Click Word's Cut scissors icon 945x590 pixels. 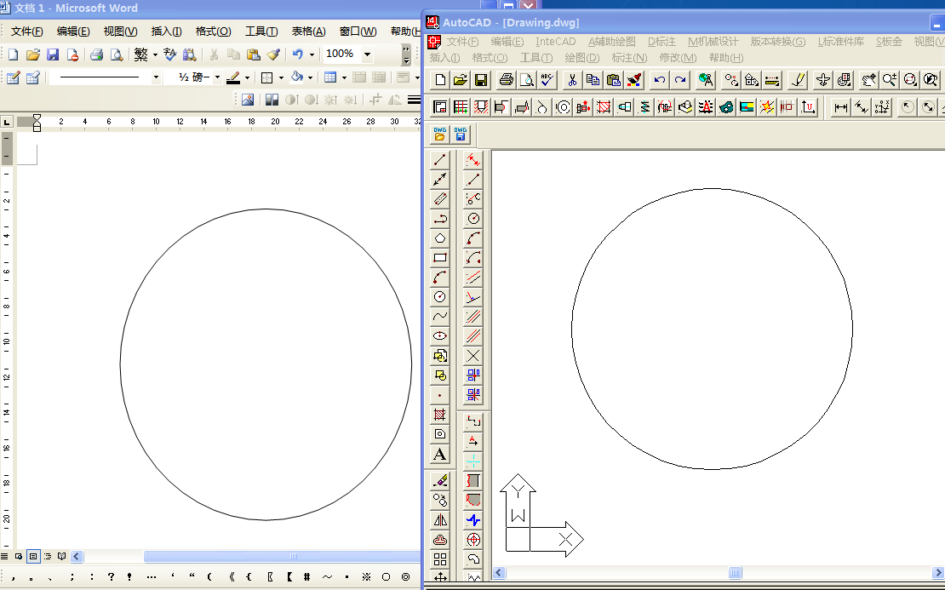pos(214,54)
